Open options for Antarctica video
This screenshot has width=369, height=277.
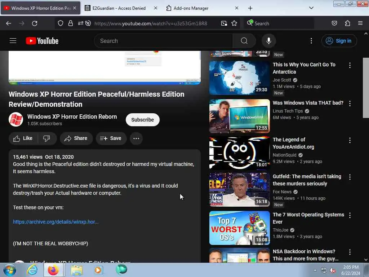350,65
